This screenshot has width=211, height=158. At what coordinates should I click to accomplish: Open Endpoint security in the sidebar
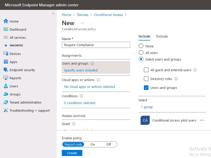(22, 70)
